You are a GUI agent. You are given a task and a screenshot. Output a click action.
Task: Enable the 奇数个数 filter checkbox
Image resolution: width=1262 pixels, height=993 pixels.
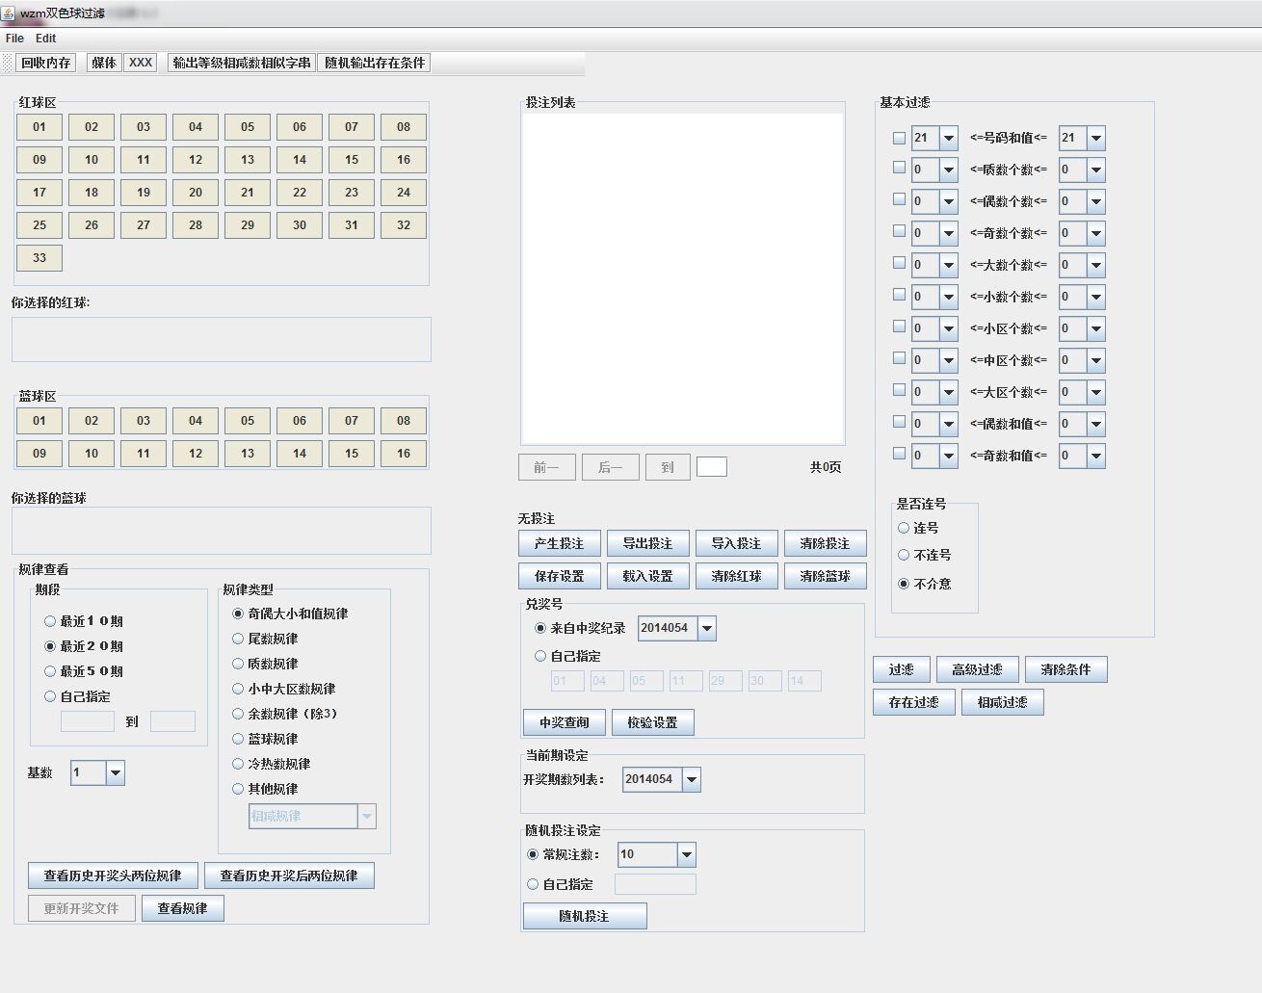tap(899, 231)
